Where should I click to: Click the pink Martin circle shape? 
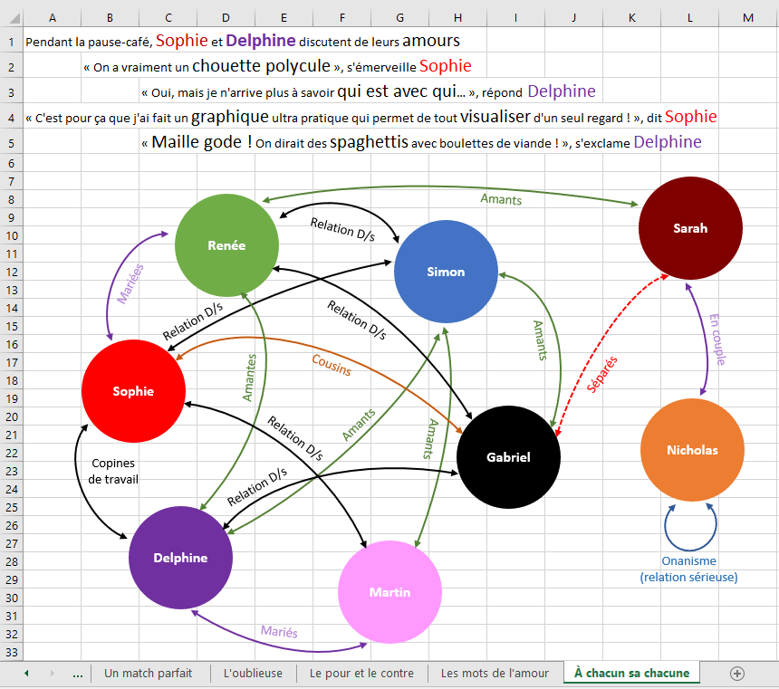pos(389,592)
